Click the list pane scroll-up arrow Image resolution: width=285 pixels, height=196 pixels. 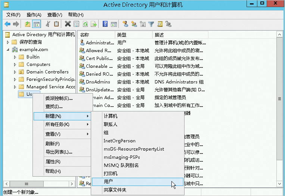tap(279, 34)
